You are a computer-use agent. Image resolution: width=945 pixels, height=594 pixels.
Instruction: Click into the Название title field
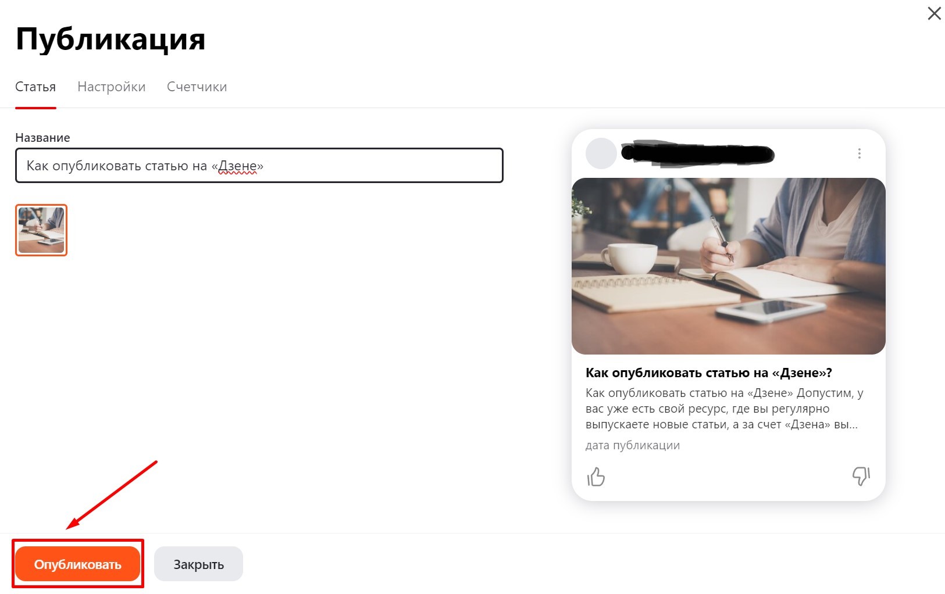coord(259,166)
